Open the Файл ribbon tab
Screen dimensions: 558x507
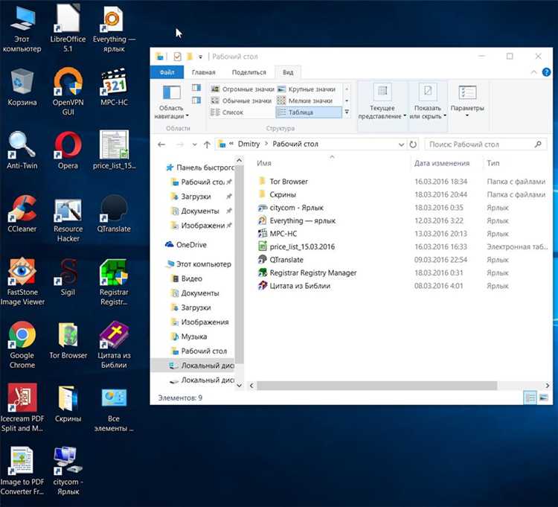167,72
